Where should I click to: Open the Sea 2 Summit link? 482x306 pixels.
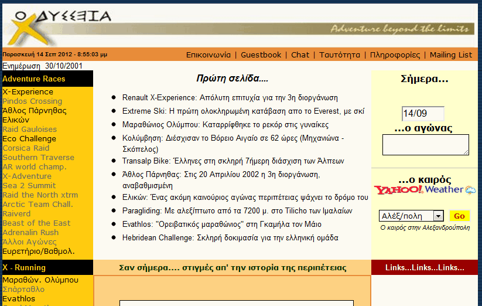pos(29,185)
